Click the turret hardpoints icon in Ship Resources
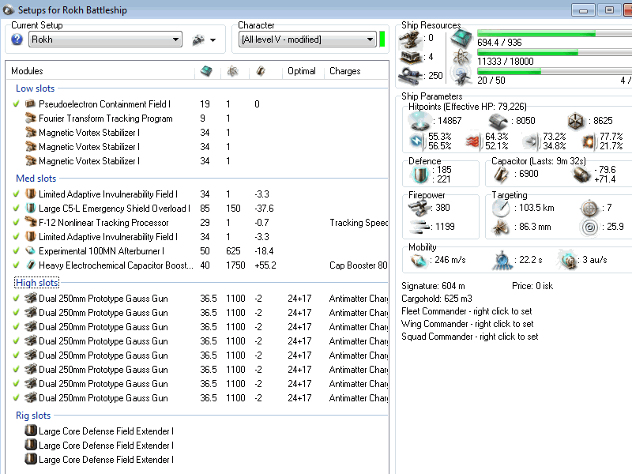632x474 pixels. pos(410,39)
